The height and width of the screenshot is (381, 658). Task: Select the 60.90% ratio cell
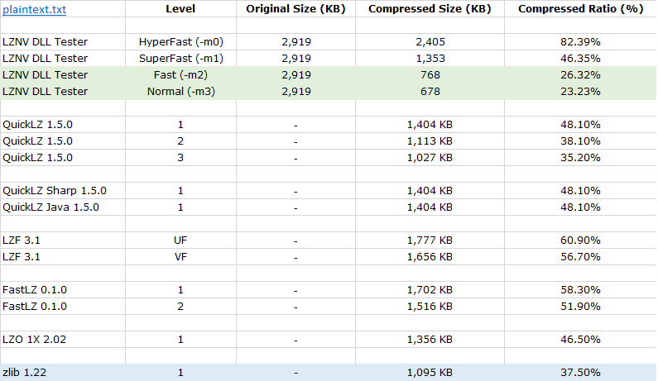coord(581,241)
